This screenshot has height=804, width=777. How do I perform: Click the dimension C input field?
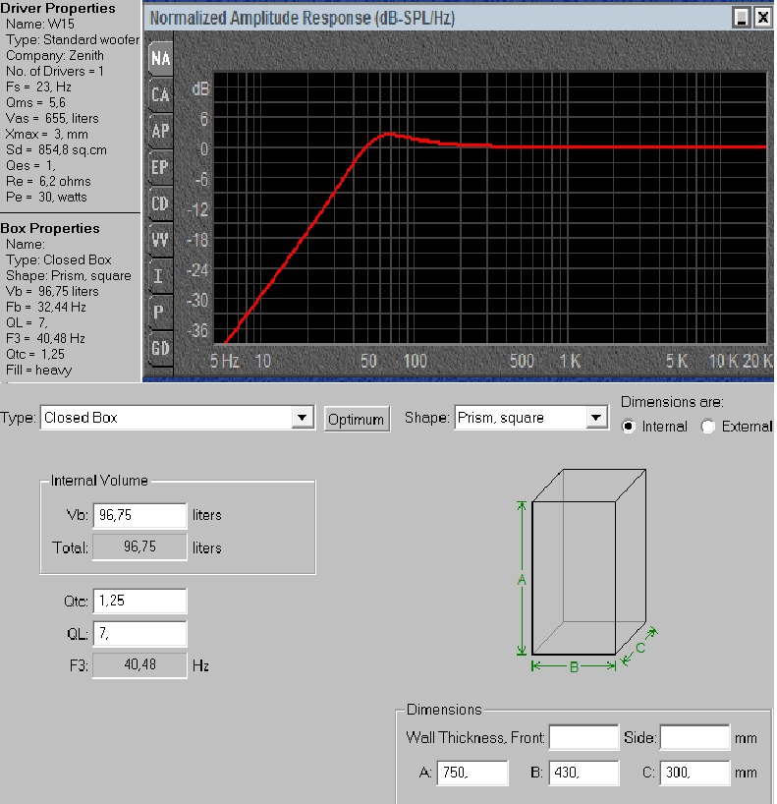tap(694, 773)
